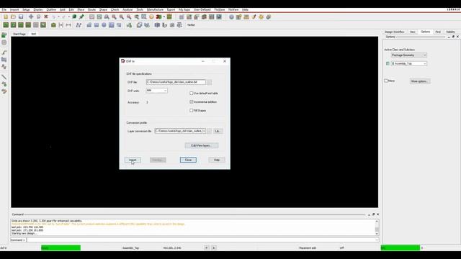Click browse button beside DXF file field
Image resolution: width=461 pixels, height=259 pixels.
pos(209,82)
